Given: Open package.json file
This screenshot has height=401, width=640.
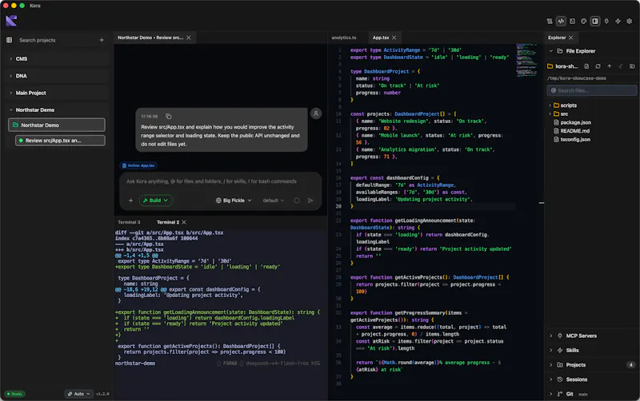Looking at the screenshot, I should (x=572, y=122).
